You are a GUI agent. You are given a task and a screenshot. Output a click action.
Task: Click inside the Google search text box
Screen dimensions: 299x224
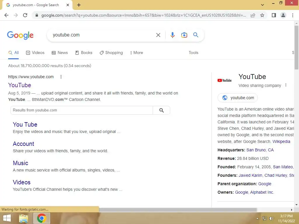(103, 35)
